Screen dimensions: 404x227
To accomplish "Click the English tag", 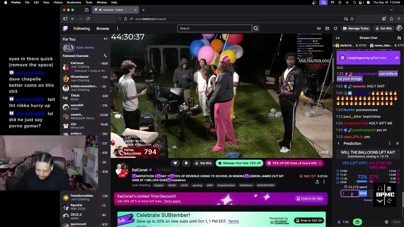I will [x=159, y=185].
